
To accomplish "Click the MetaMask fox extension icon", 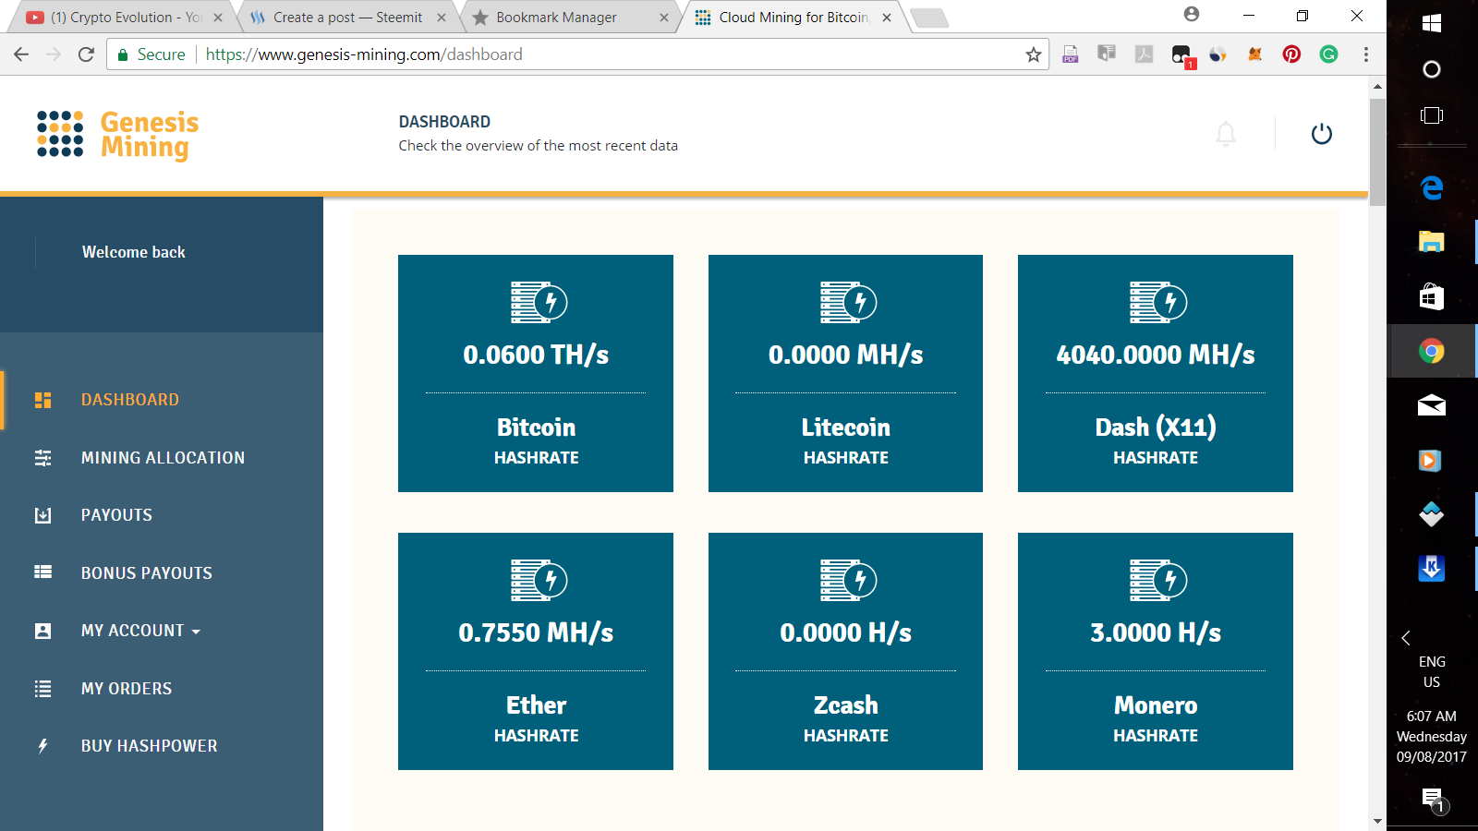I will (1254, 54).
